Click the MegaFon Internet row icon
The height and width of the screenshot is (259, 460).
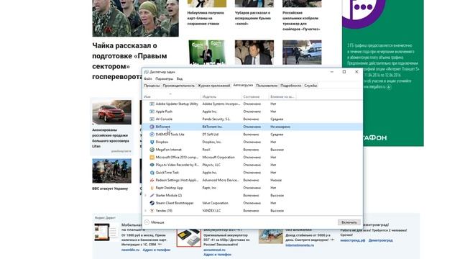pos(152,150)
